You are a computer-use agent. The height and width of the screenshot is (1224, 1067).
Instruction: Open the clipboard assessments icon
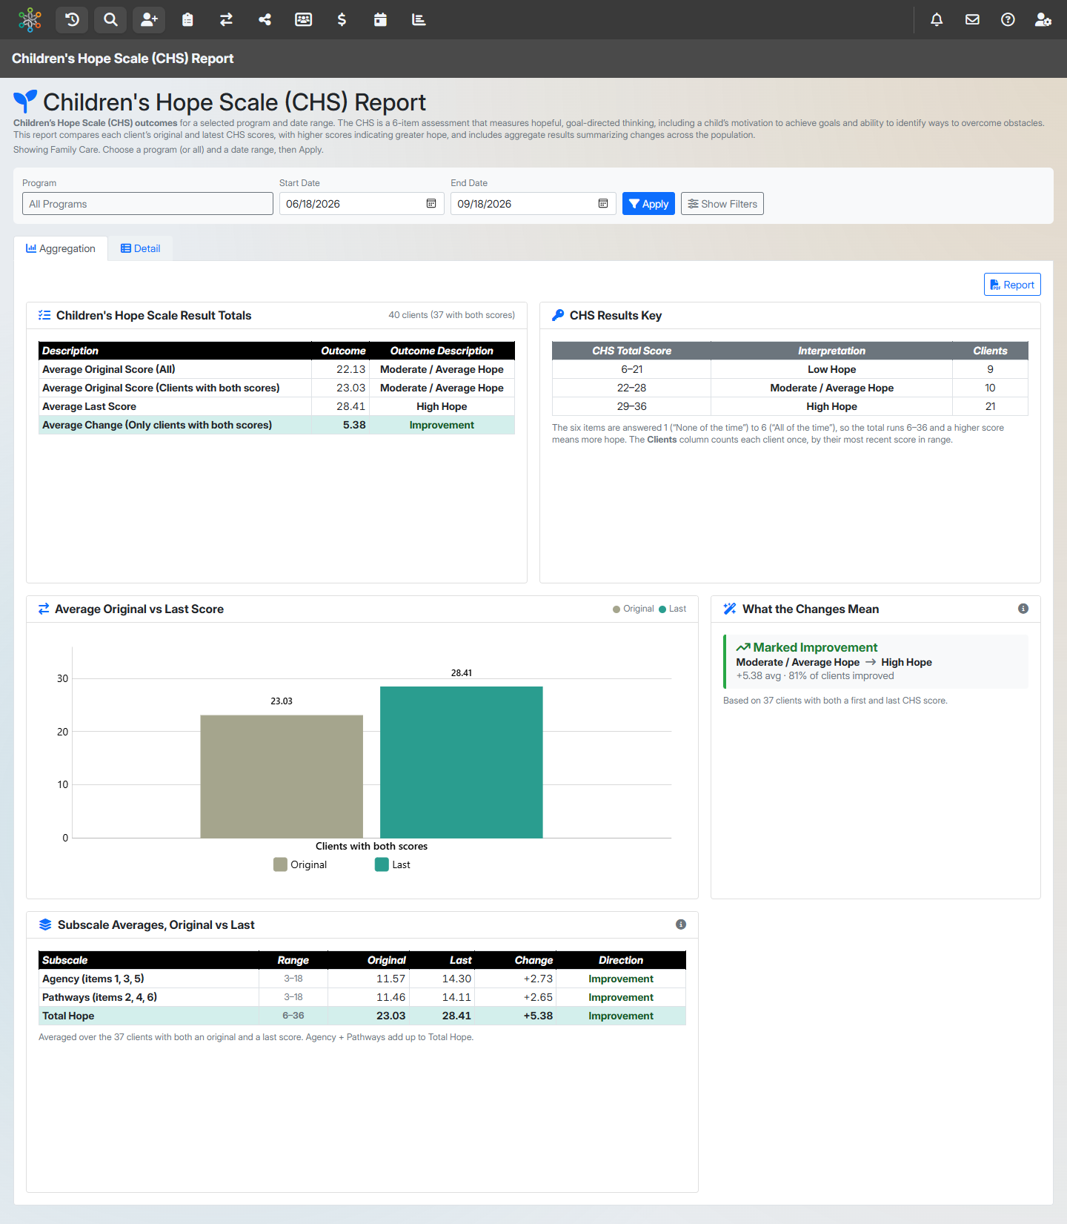coord(187,19)
